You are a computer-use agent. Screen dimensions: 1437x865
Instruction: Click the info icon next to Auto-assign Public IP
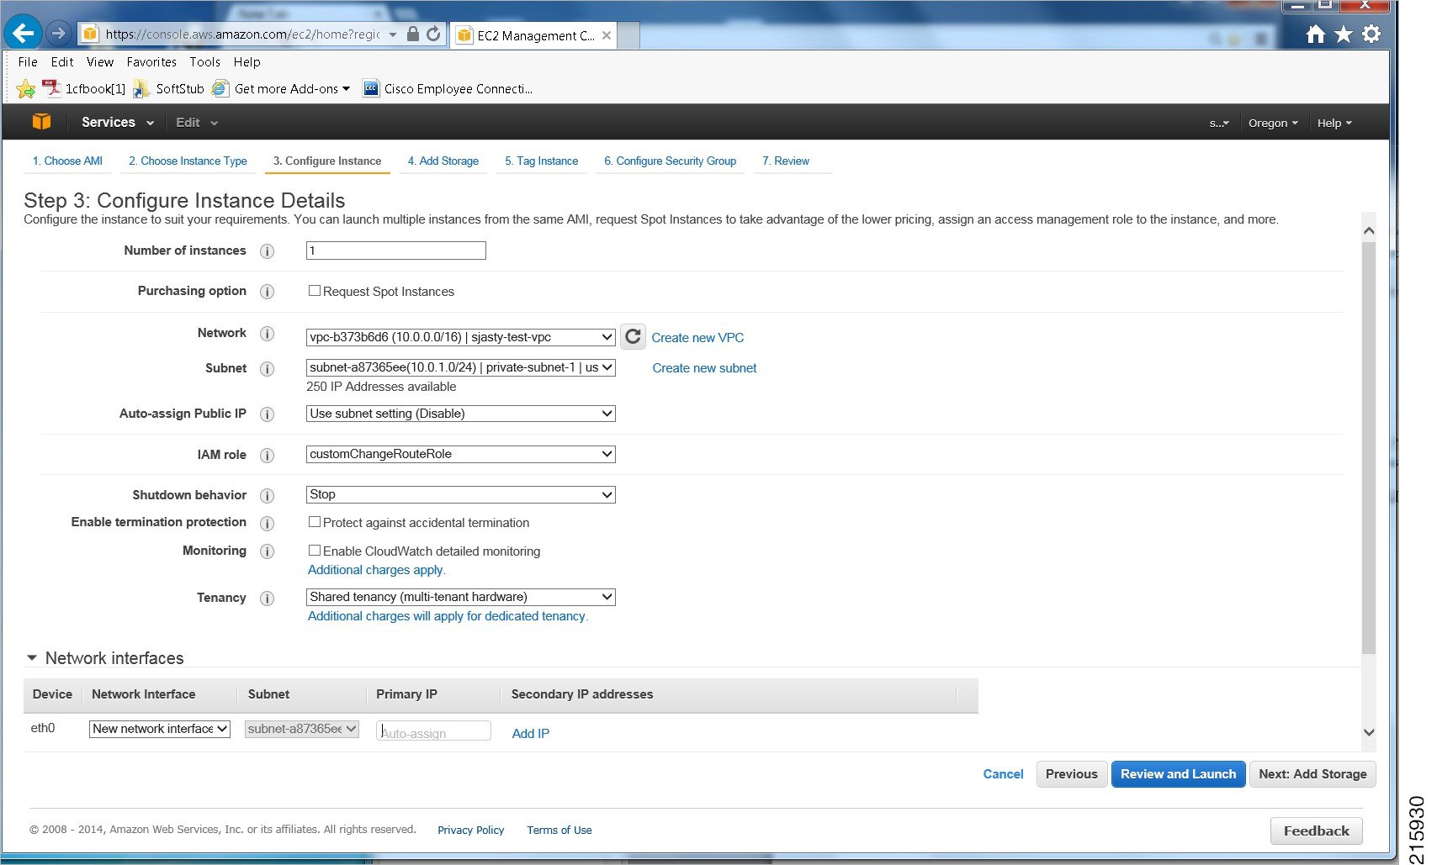click(x=267, y=414)
